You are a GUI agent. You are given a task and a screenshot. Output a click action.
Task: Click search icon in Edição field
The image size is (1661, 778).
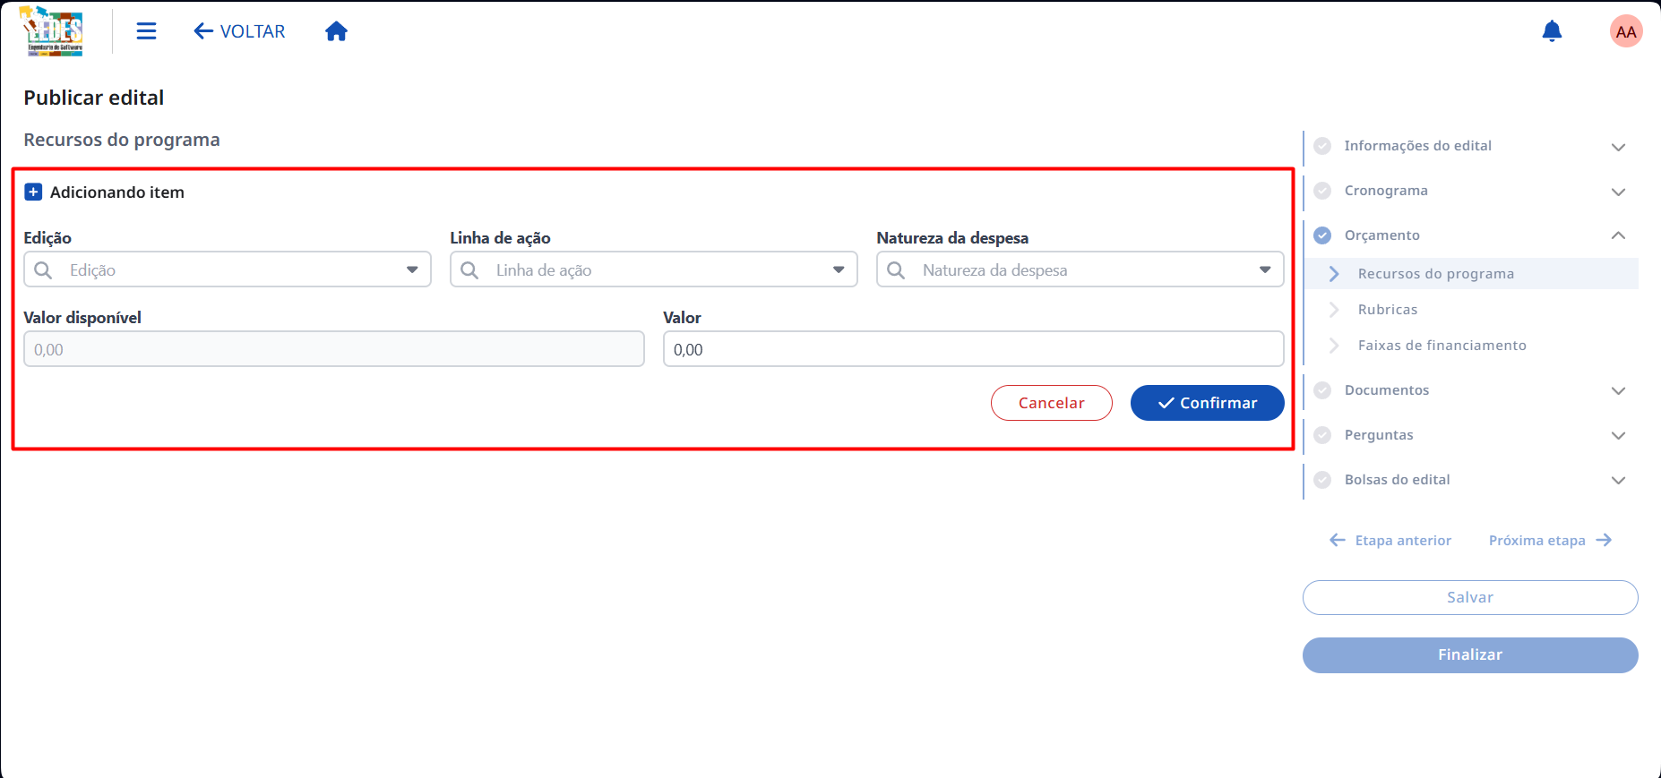(43, 269)
